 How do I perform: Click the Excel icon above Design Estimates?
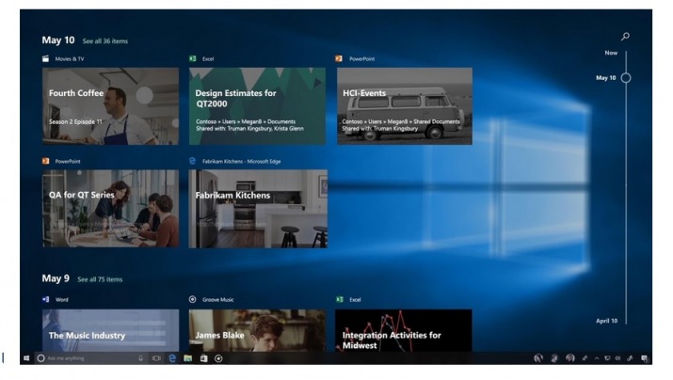tap(193, 58)
